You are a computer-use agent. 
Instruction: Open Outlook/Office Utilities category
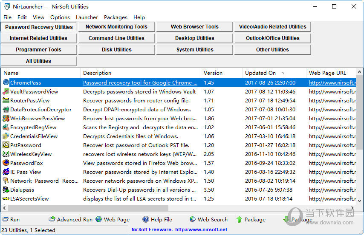point(272,38)
